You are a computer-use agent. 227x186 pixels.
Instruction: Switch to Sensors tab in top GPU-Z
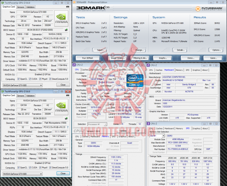point(20,7)
